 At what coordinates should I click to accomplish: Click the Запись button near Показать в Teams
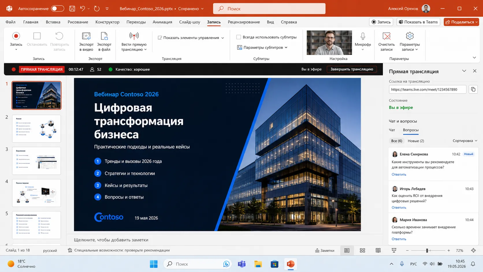[381, 22]
